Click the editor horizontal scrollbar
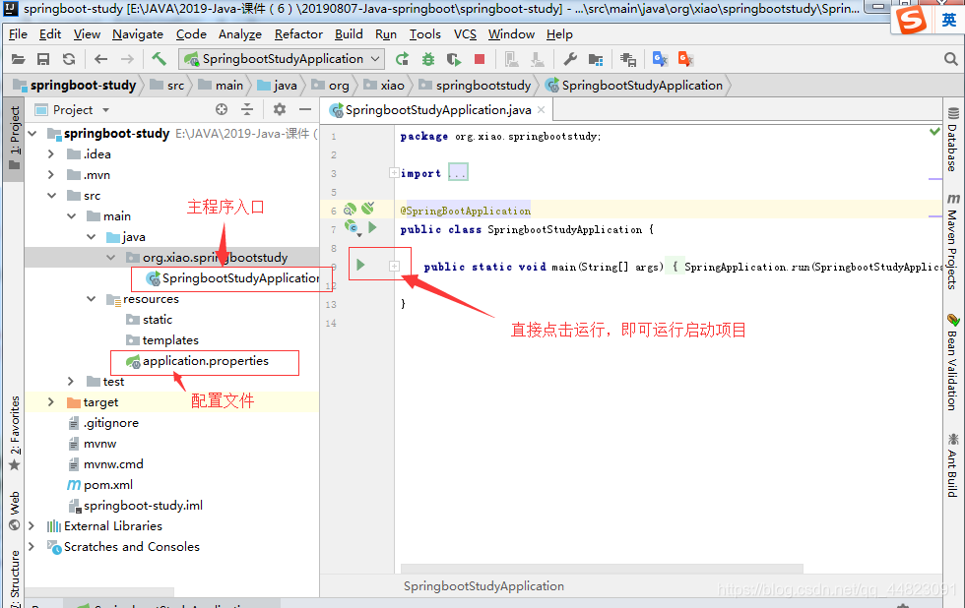The height and width of the screenshot is (608, 965). point(602,569)
